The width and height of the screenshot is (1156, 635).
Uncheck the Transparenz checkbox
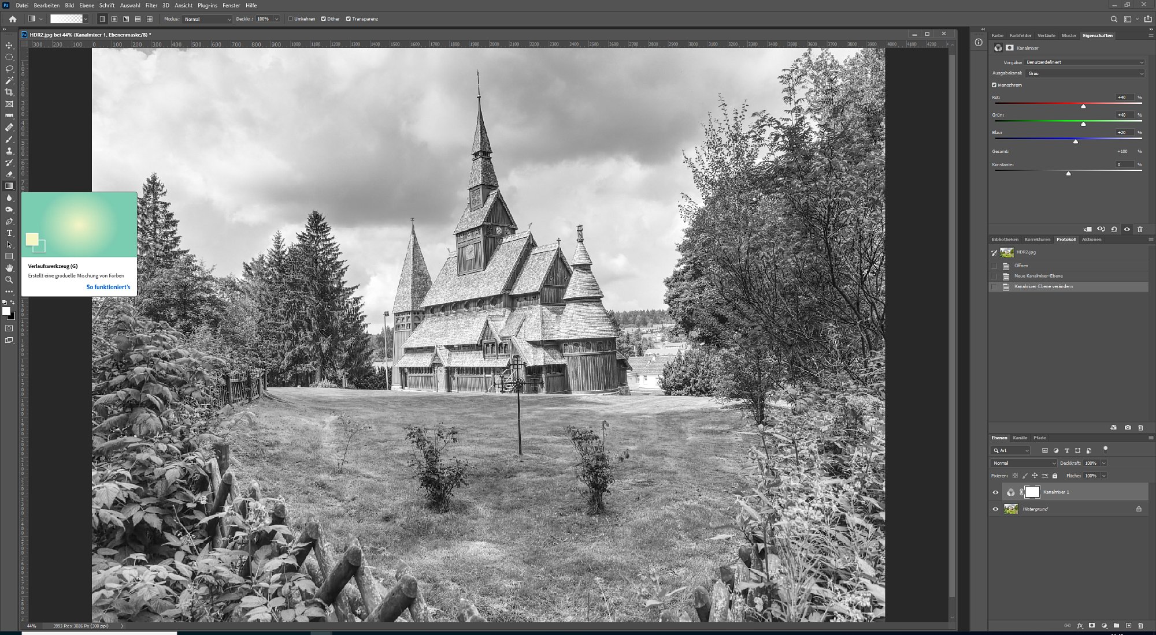tap(348, 19)
